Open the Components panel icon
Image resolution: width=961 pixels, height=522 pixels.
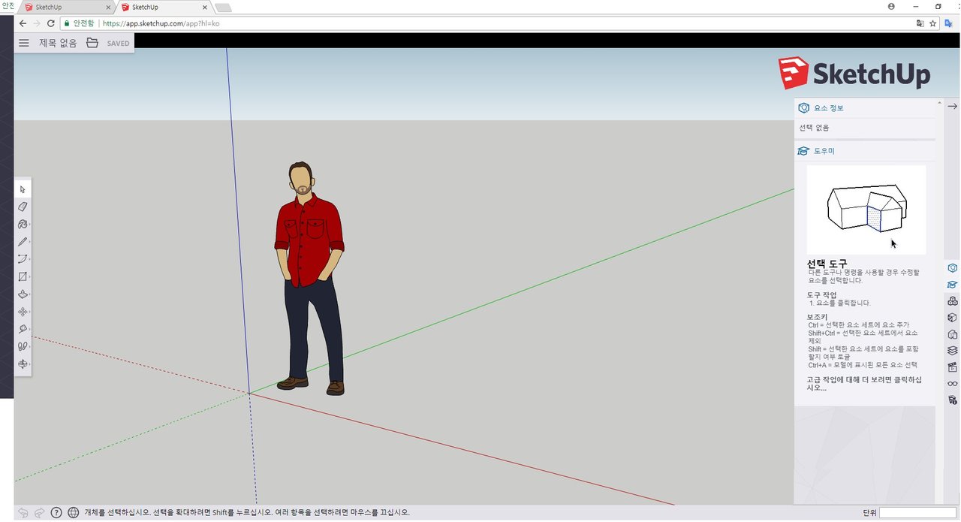click(952, 300)
